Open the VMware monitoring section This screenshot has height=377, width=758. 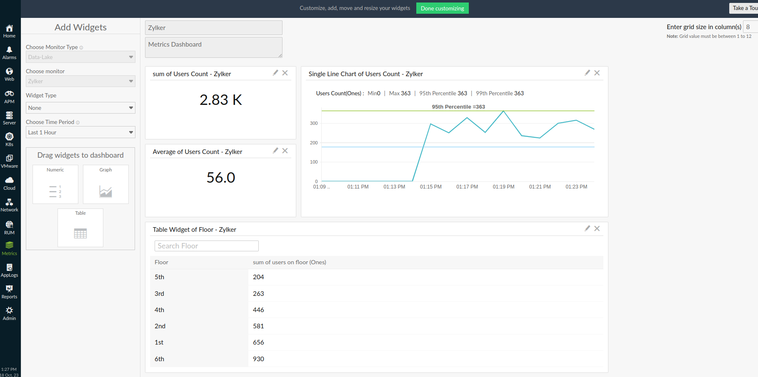(x=9, y=161)
